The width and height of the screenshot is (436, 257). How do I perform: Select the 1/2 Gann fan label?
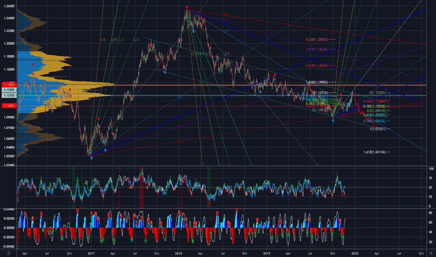point(136,40)
